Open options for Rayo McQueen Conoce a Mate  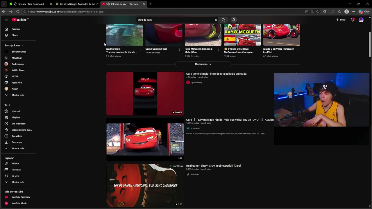click(219, 50)
